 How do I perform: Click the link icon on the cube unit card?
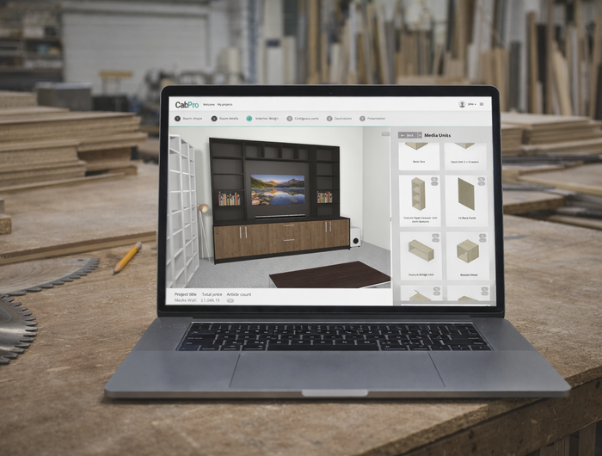tap(482, 237)
